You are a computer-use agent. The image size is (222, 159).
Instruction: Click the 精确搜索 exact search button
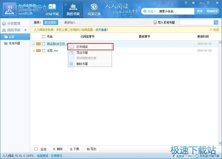point(212,11)
